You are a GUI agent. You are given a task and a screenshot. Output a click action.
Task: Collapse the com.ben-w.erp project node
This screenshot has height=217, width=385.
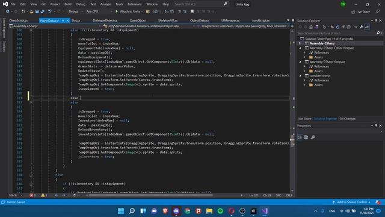pyautogui.click(x=300, y=76)
